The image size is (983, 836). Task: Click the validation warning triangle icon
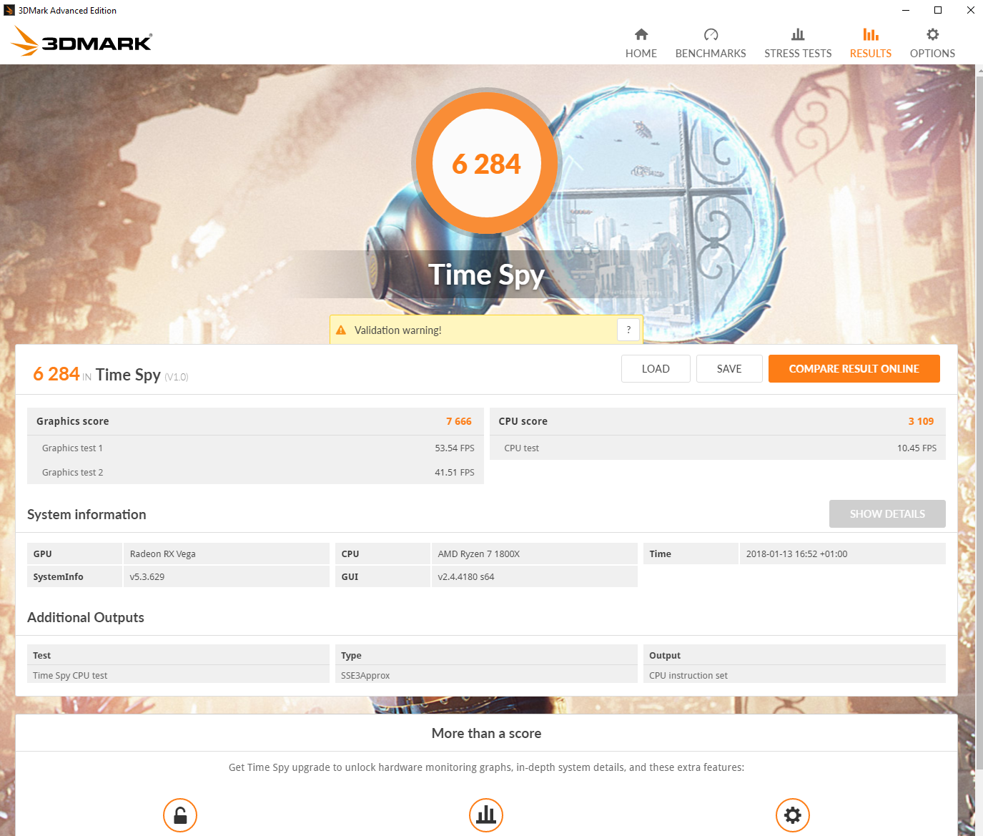pos(341,330)
